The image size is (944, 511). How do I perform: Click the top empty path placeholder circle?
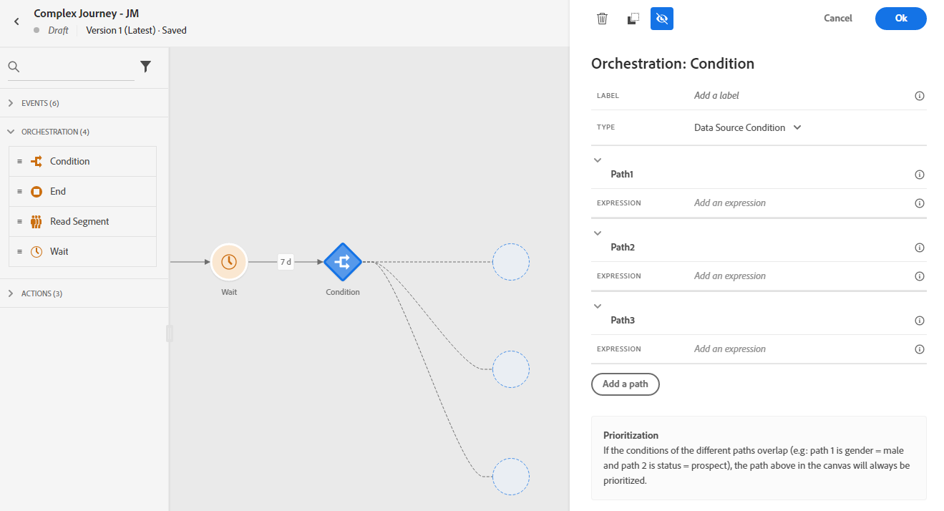coord(511,262)
